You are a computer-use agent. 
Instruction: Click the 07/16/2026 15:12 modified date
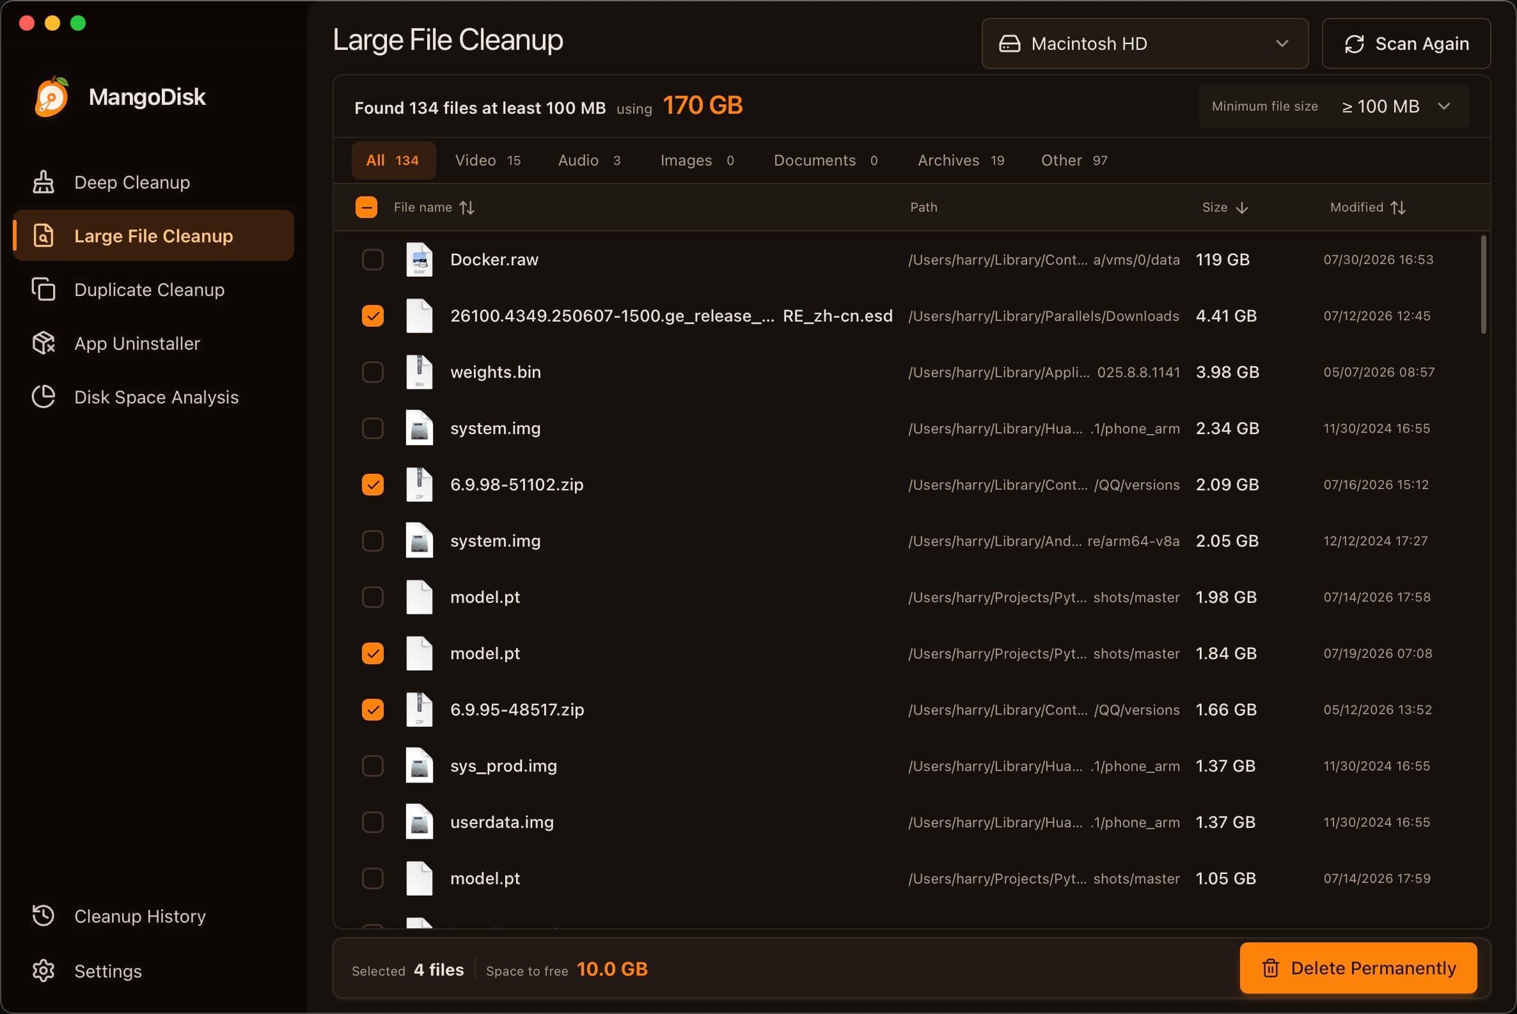pos(1376,485)
